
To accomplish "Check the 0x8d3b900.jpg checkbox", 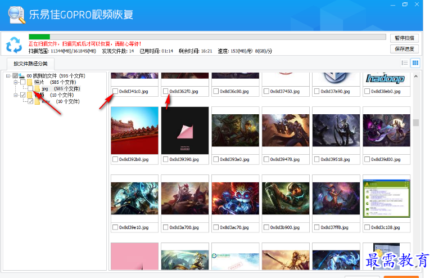I will click(x=266, y=227).
